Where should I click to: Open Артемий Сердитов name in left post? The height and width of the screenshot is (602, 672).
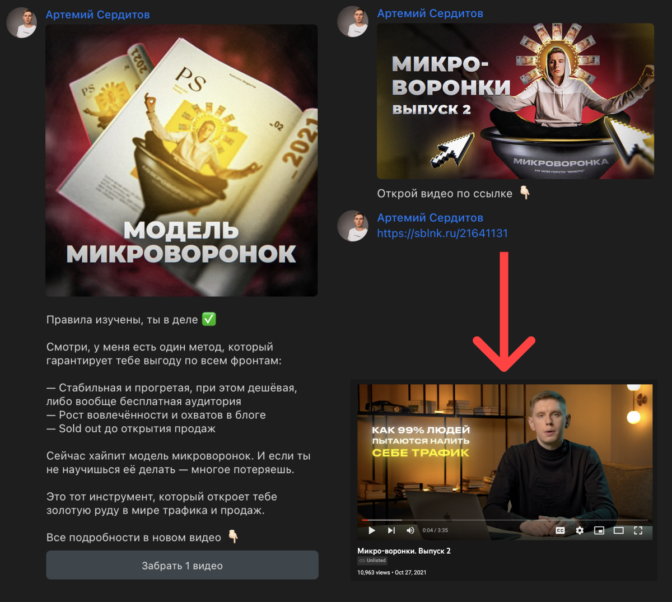[97, 15]
